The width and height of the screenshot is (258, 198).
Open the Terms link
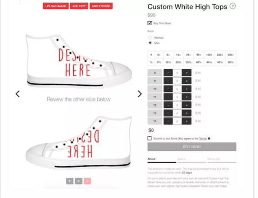click(203, 139)
